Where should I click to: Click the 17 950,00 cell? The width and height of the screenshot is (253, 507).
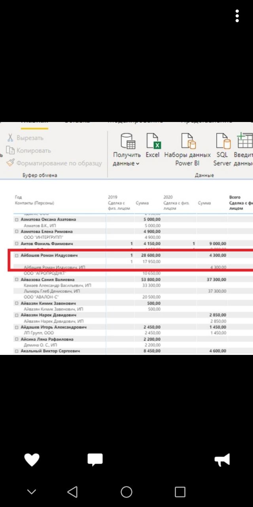pos(152,261)
